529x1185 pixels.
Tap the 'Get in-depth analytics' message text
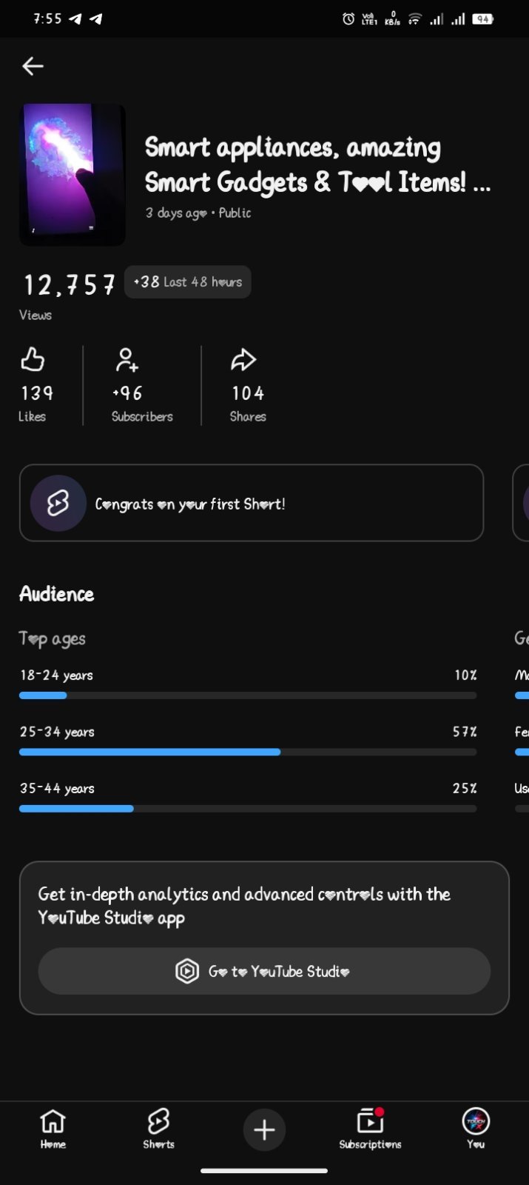pos(244,906)
